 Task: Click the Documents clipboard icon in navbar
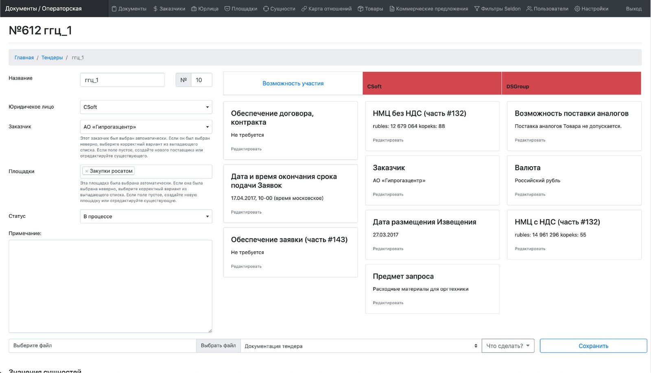click(x=114, y=9)
